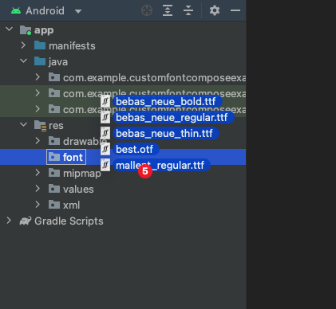Click bebas_neue_bold.ttf file label
336x309 pixels.
coord(168,102)
